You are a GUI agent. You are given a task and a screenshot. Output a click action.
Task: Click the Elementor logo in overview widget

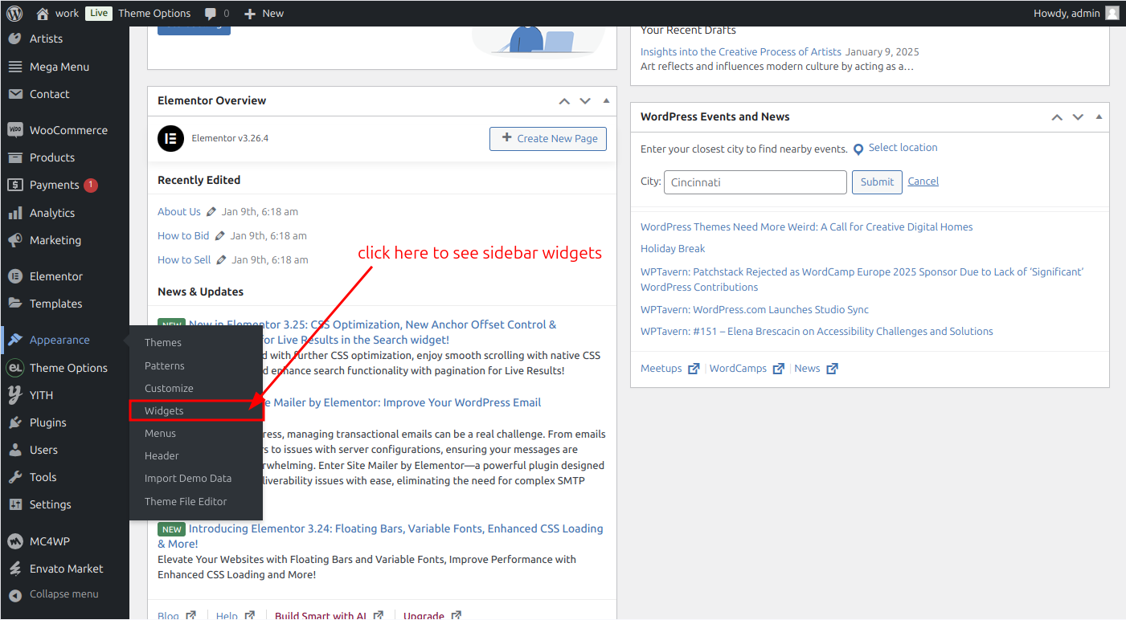(170, 138)
